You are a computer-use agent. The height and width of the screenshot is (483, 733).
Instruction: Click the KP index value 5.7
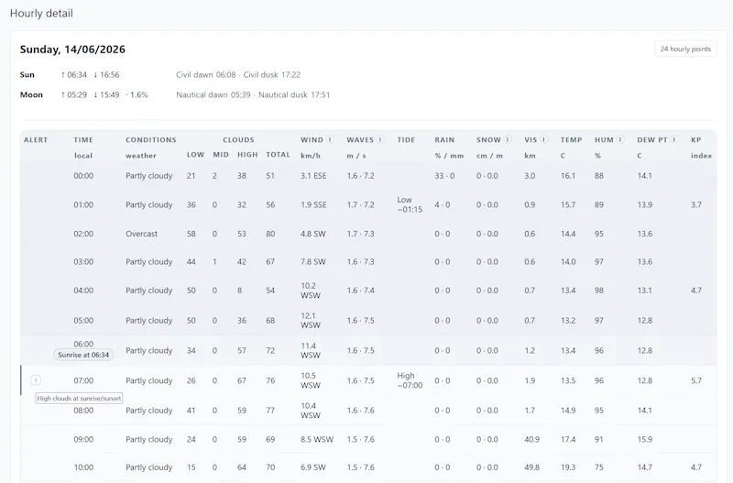(696, 380)
